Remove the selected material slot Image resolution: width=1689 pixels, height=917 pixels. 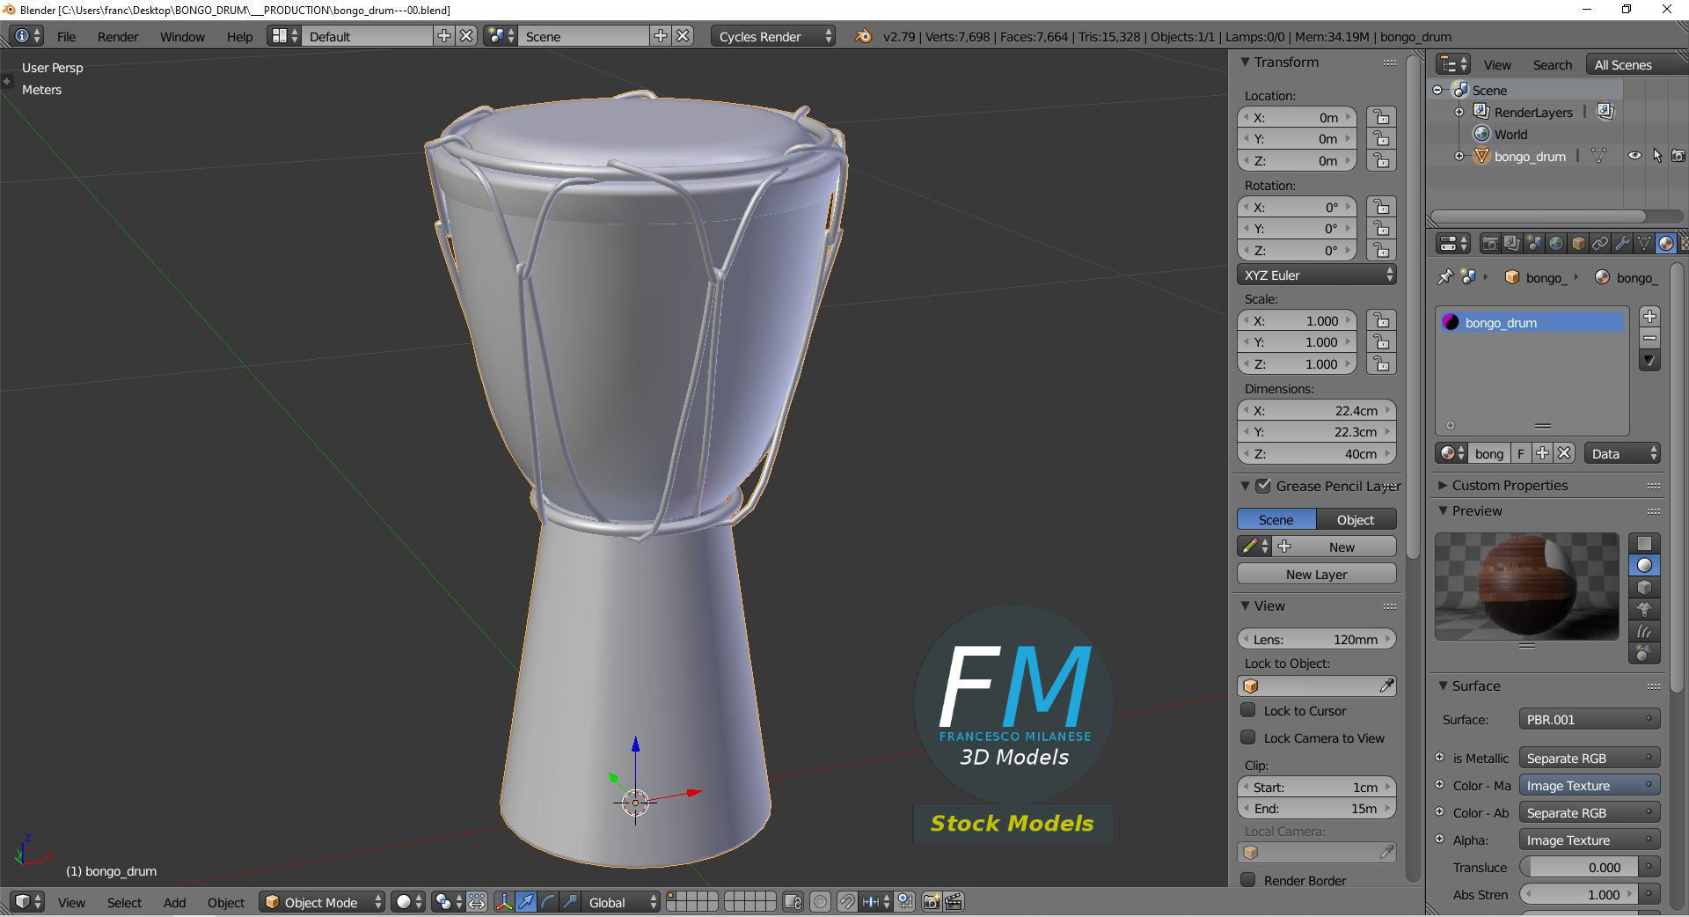click(x=1649, y=338)
